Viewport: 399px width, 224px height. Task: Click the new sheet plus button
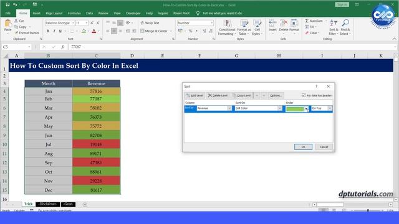pos(85,205)
